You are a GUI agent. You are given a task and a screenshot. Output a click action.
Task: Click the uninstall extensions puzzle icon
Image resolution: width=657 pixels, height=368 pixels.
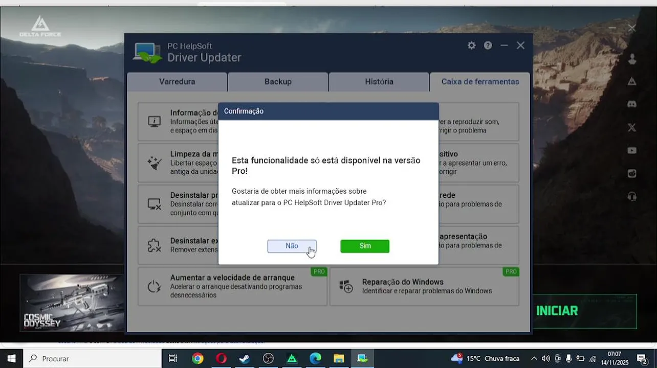[x=154, y=245]
